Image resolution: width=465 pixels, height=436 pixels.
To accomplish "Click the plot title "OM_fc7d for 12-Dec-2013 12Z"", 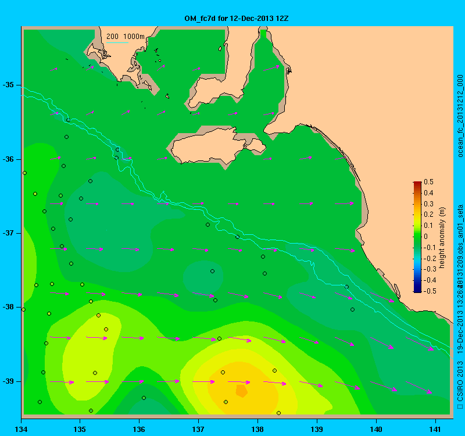I will point(237,19).
